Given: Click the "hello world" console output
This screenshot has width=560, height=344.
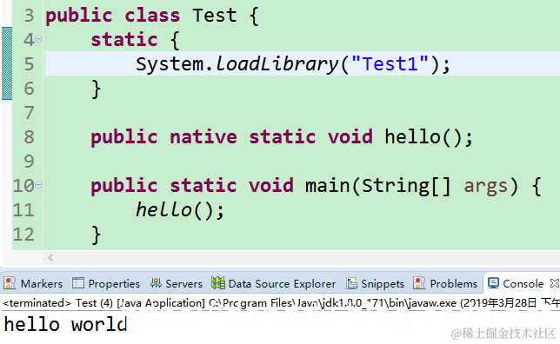Looking at the screenshot, I should point(65,324).
